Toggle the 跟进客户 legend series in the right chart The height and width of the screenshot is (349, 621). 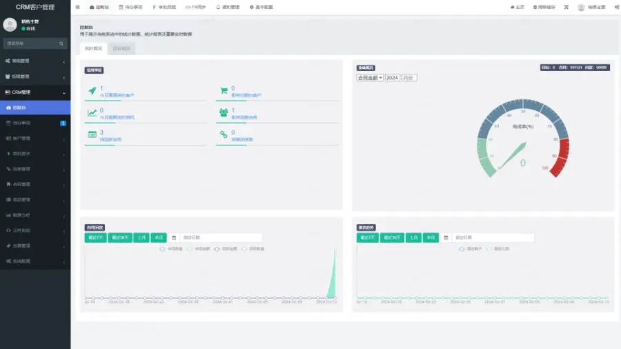click(471, 248)
